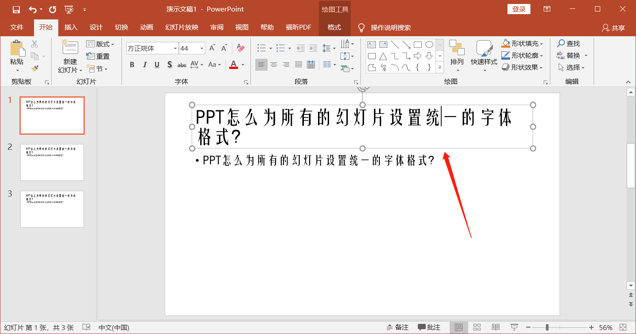The height and width of the screenshot is (334, 636).
Task: Increase list indent level
Action: pyautogui.click(x=313, y=48)
